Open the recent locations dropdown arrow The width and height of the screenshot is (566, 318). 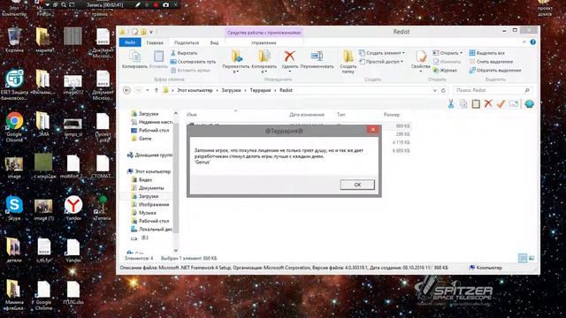148,90
